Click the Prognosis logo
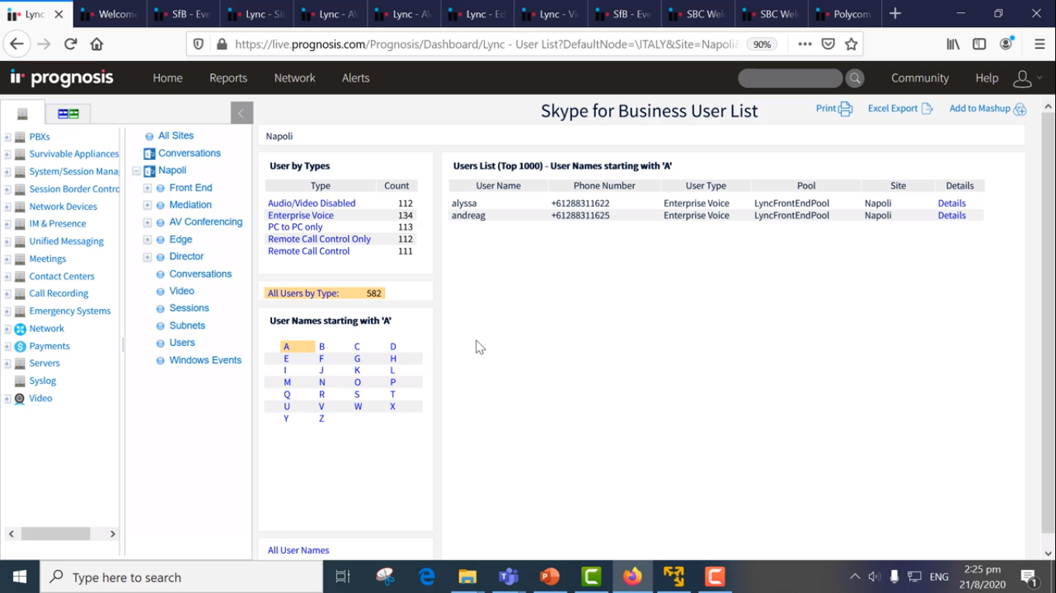Screen dimensions: 1056x593 point(62,78)
